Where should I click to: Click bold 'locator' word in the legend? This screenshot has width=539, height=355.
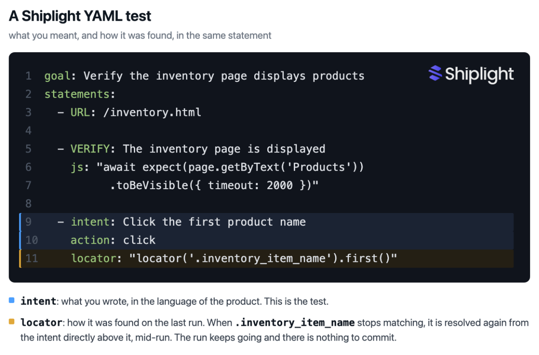coord(41,323)
